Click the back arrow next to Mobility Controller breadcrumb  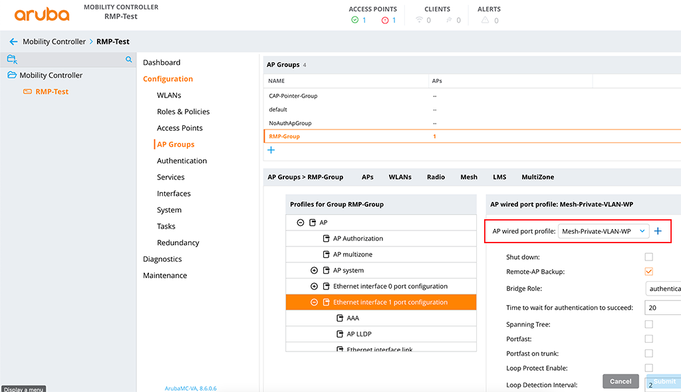(x=13, y=41)
